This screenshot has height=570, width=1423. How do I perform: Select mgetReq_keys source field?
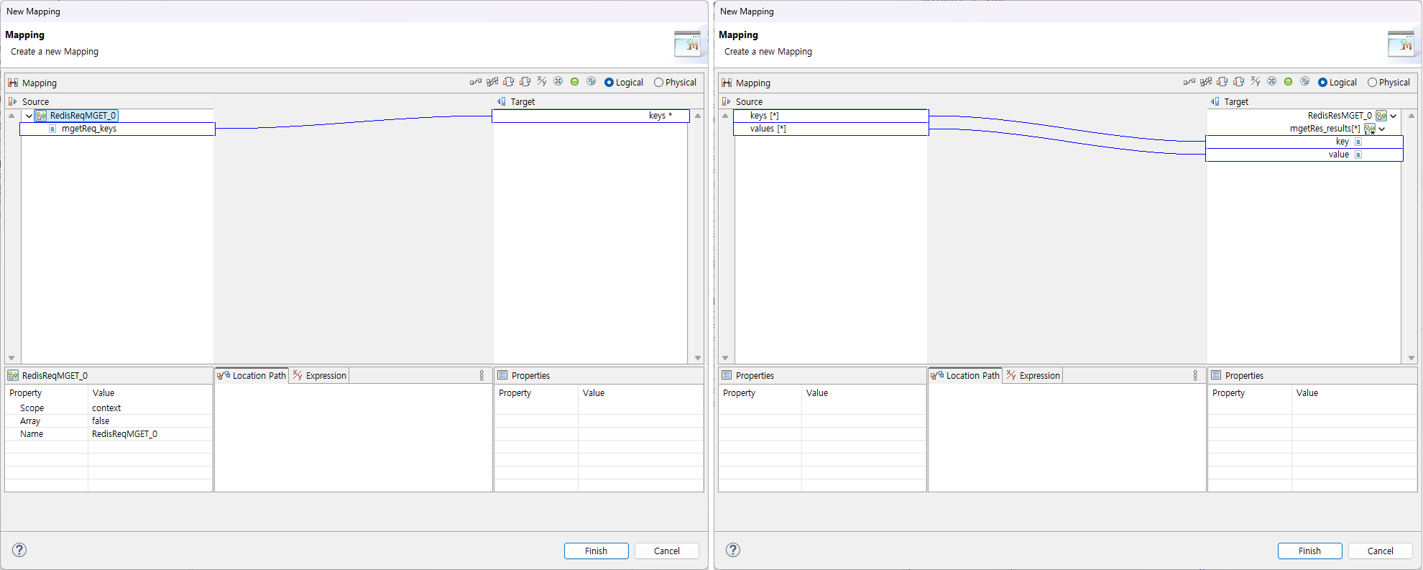coord(118,129)
